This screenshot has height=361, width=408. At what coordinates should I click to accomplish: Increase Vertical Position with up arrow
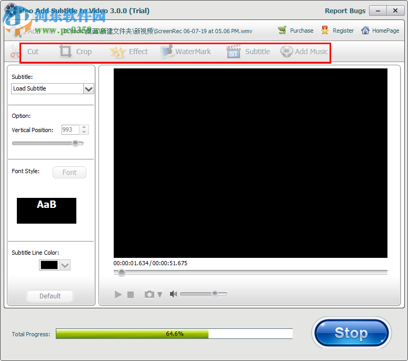coord(84,127)
